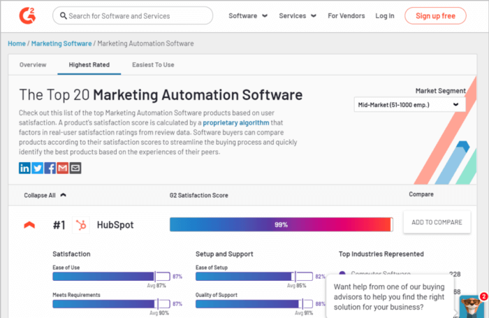The width and height of the screenshot is (489, 318).
Task: Collapse the #1 HubSpot entry chevron
Action: (x=29, y=225)
